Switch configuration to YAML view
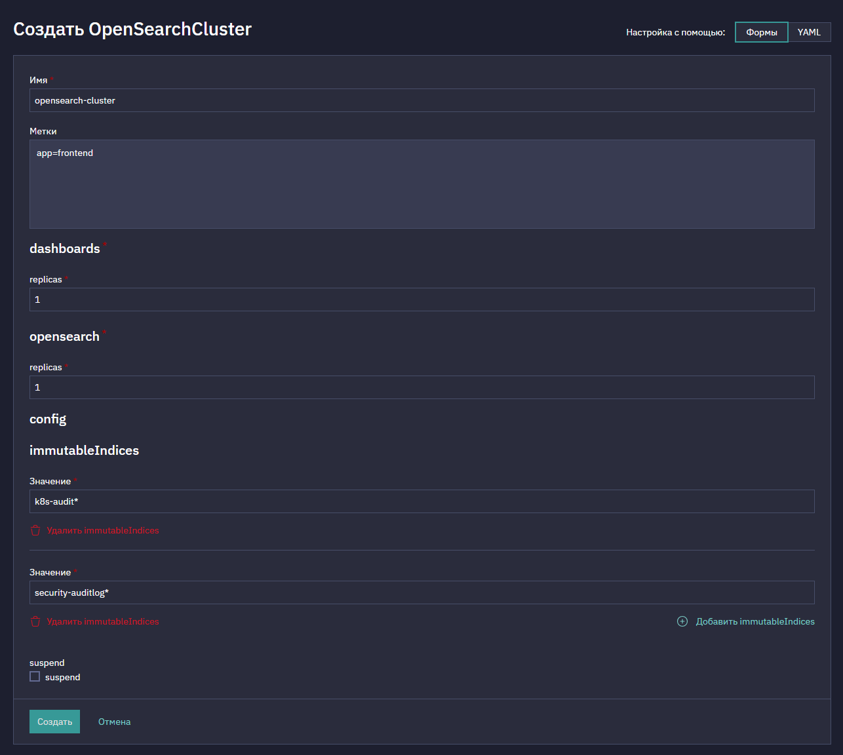 point(809,32)
